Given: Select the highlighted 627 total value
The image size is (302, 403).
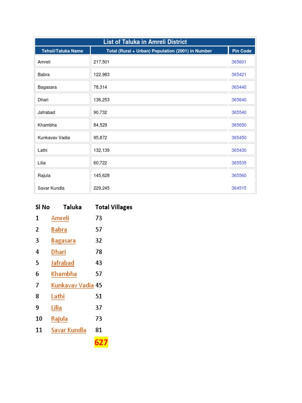Looking at the screenshot, I should pyautogui.click(x=101, y=343).
